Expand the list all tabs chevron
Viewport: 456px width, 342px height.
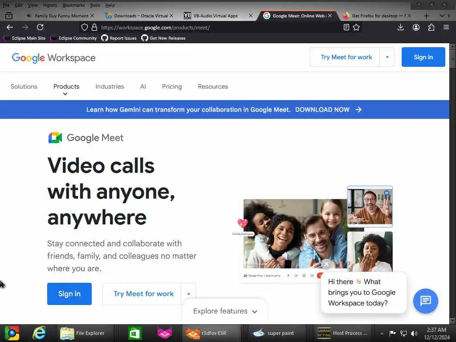(x=442, y=16)
